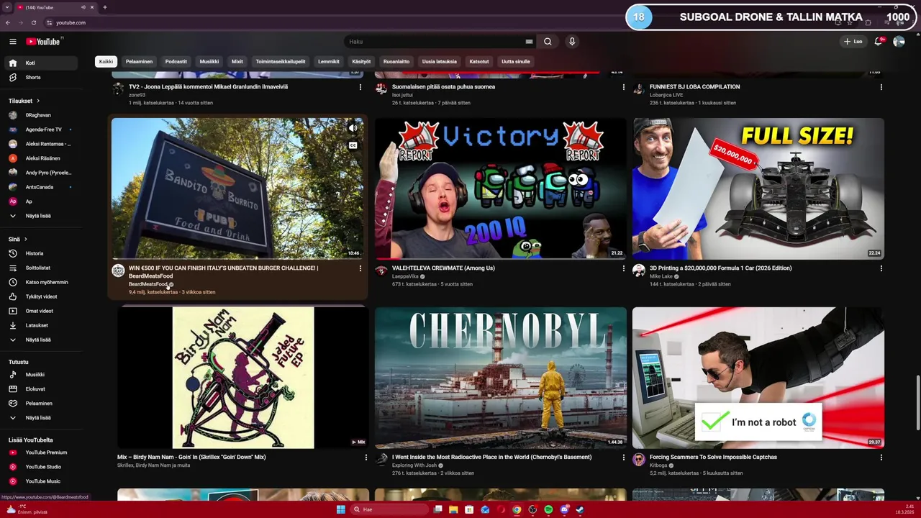Start voice search with microphone
Screen dimensions: 921x518
point(572,42)
